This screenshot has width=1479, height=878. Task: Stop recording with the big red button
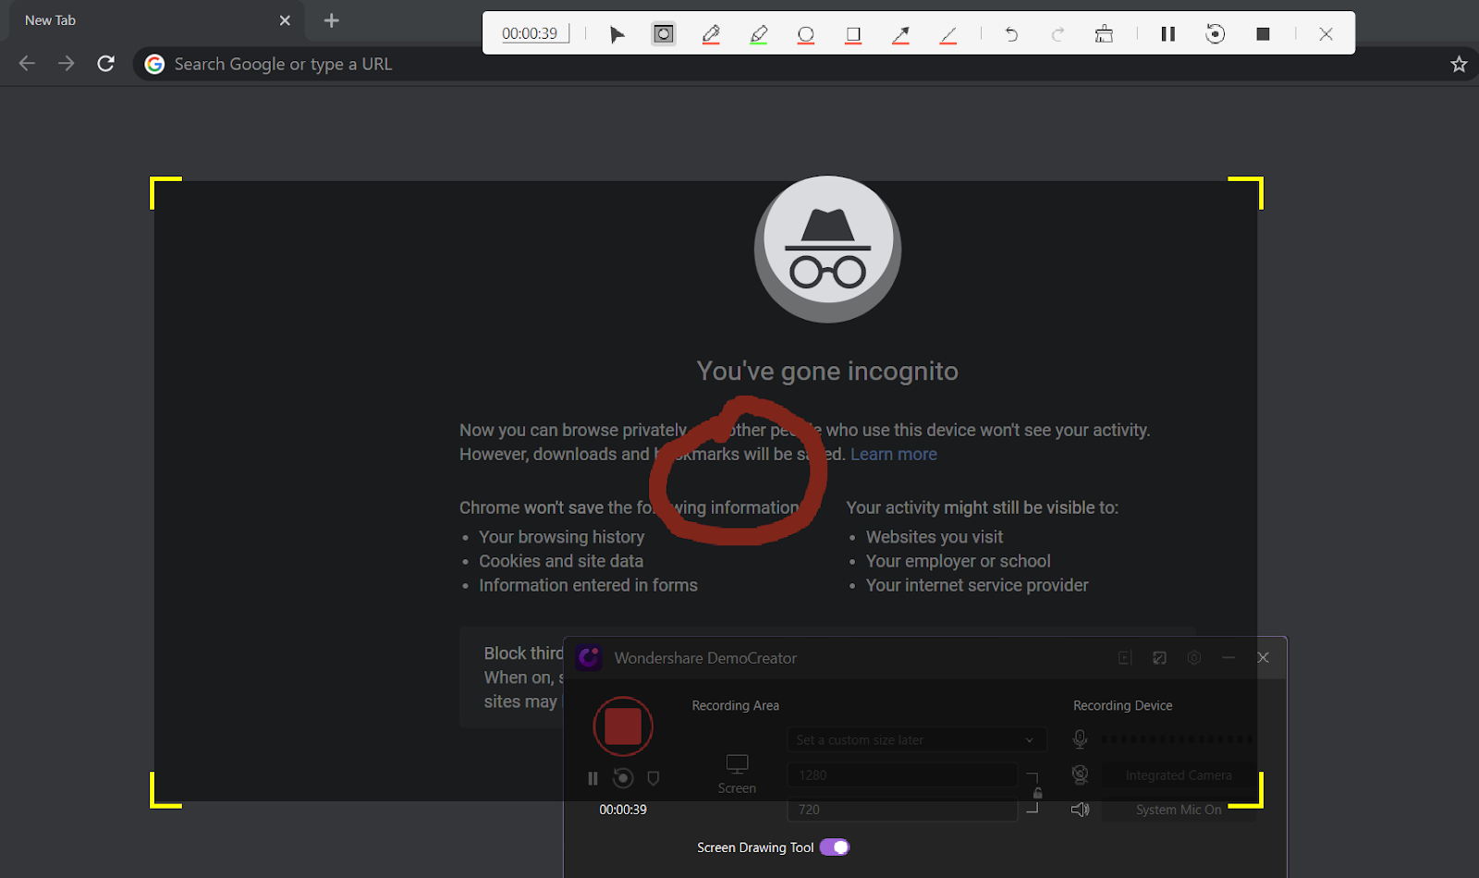click(623, 726)
